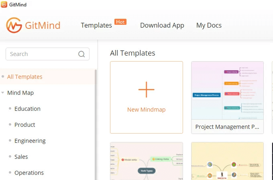Select the Education category
Viewport: 273px width, 180px height.
28,109
